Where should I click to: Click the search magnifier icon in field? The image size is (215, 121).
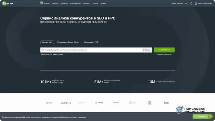43,50
